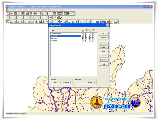158x120 pixels.
Task: Click the HotLink... button
Action: 104,60
